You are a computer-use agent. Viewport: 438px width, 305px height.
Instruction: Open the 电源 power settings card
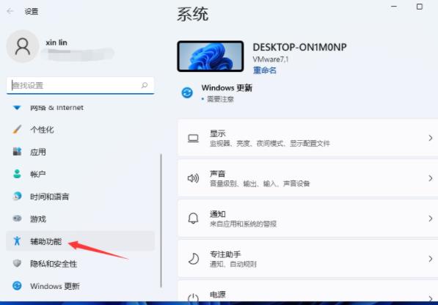[308, 291]
